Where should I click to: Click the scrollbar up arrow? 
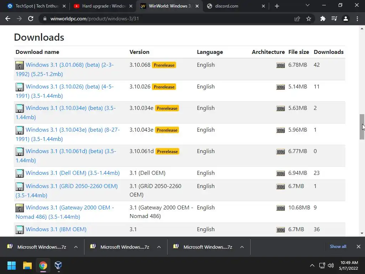click(362, 29)
